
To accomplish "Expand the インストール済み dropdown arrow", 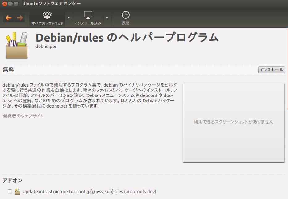I will point(107,18).
